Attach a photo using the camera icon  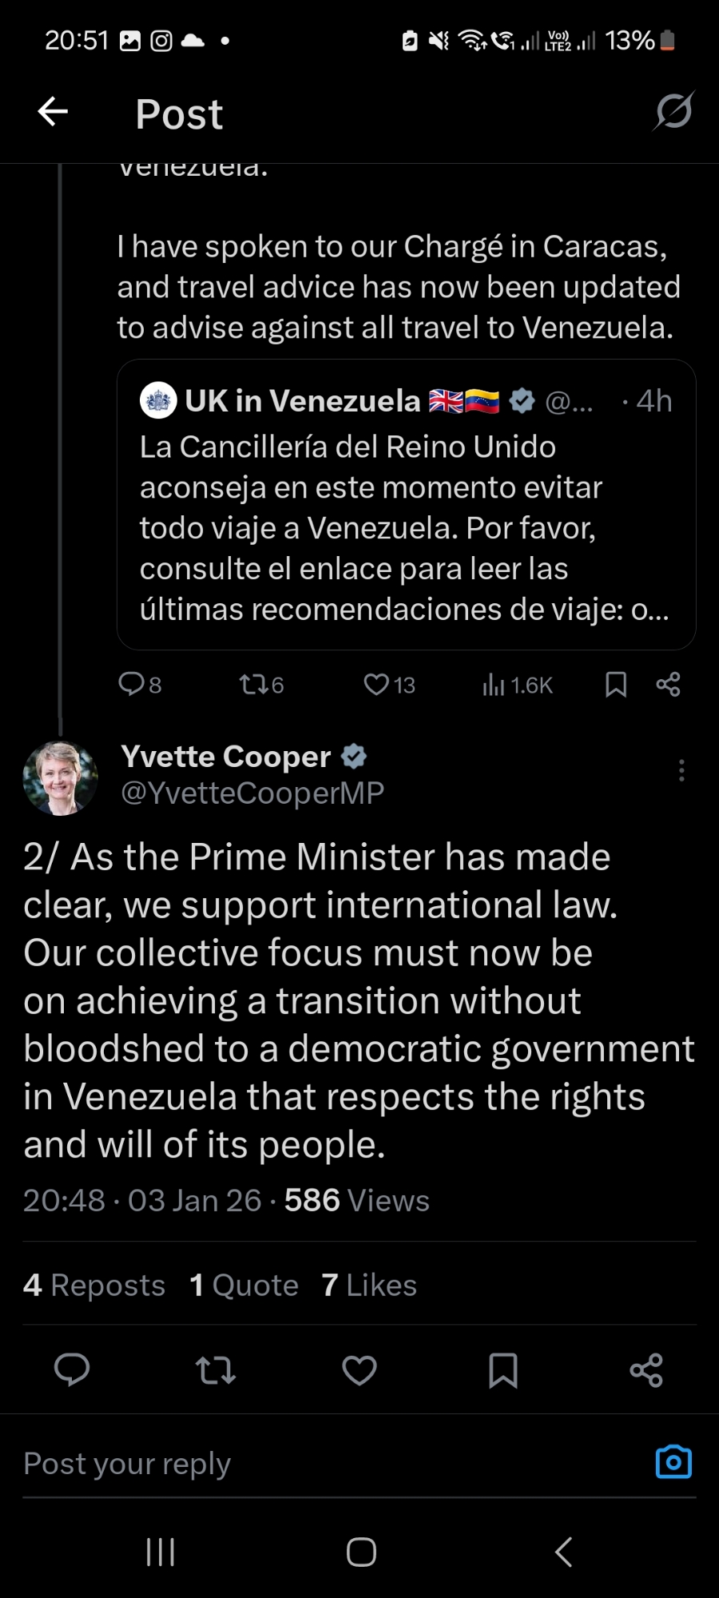[x=673, y=1462]
